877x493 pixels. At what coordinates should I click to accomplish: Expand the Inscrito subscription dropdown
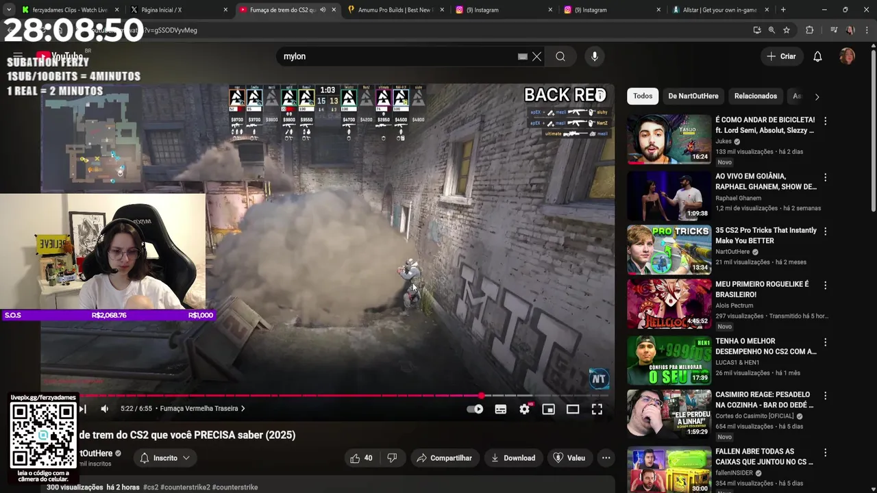(165, 458)
